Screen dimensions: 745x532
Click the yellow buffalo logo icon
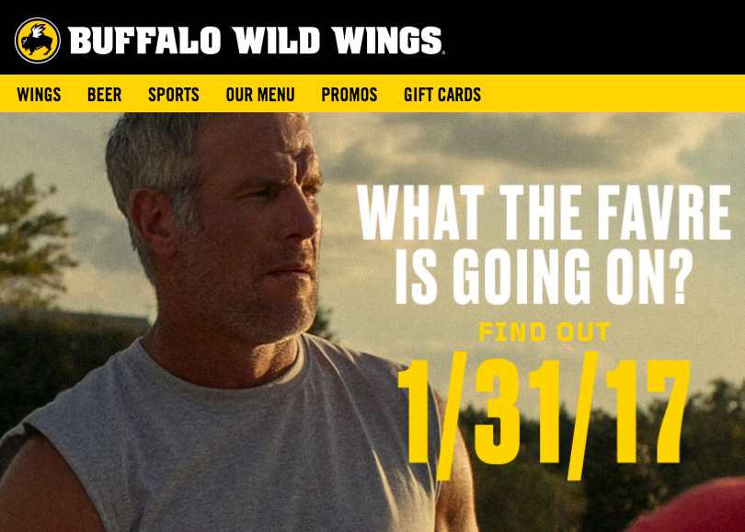click(38, 40)
